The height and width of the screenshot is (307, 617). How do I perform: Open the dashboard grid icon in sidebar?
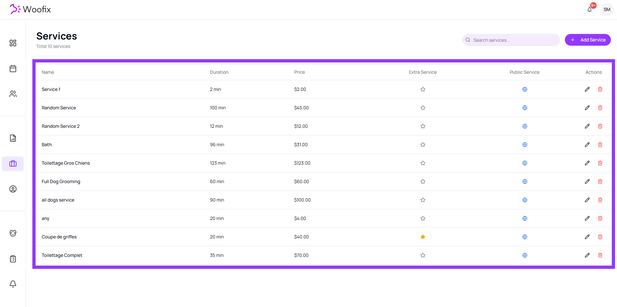pyautogui.click(x=13, y=43)
